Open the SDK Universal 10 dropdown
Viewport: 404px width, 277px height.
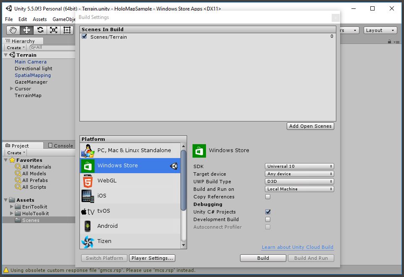[x=299, y=166]
